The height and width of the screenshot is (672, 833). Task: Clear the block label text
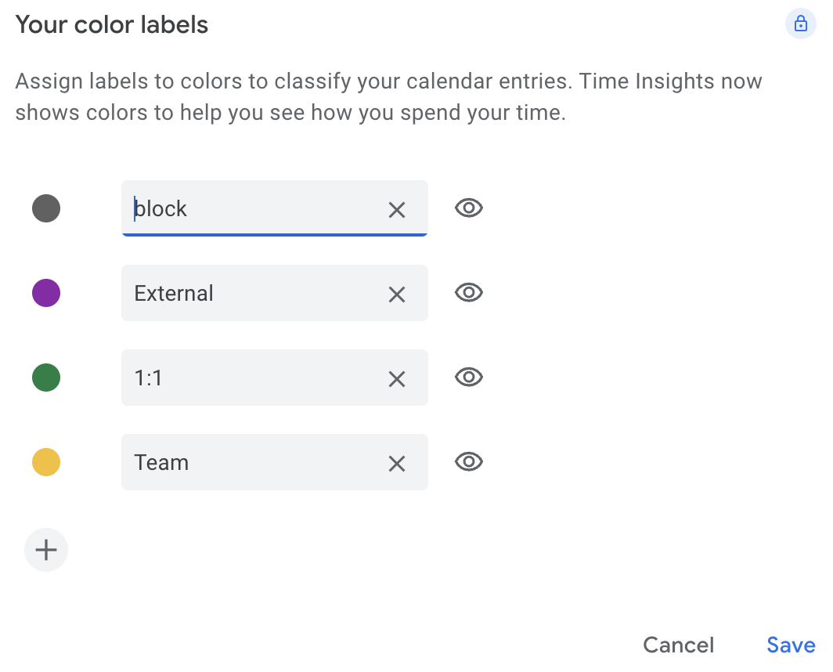coord(397,209)
